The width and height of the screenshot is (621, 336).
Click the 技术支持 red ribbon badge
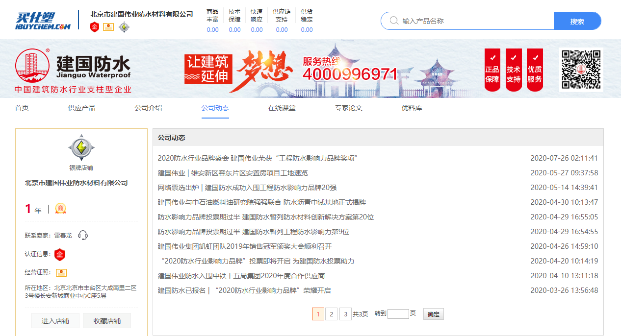coord(514,70)
